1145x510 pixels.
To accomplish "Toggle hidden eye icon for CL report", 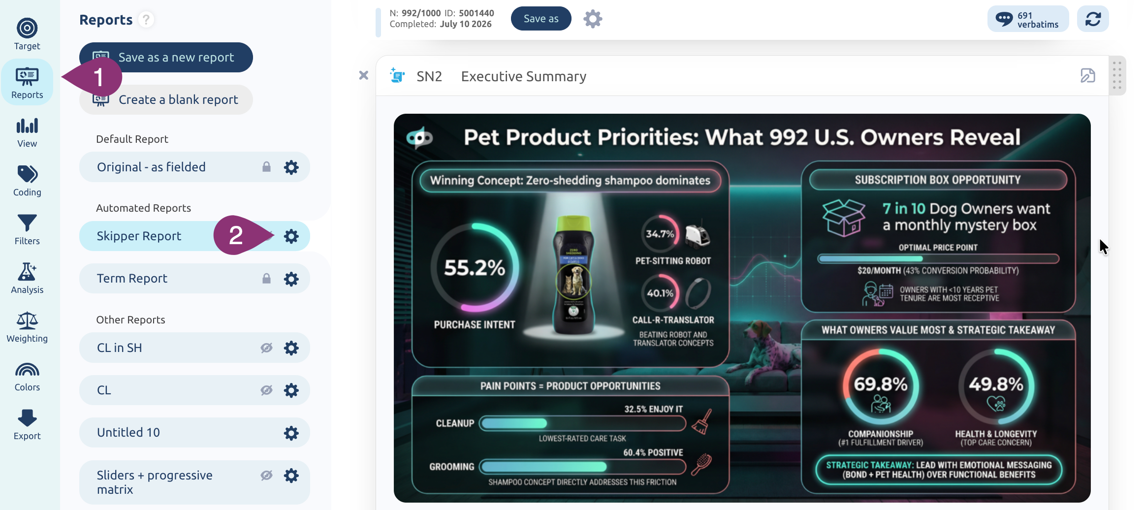I will coord(266,390).
